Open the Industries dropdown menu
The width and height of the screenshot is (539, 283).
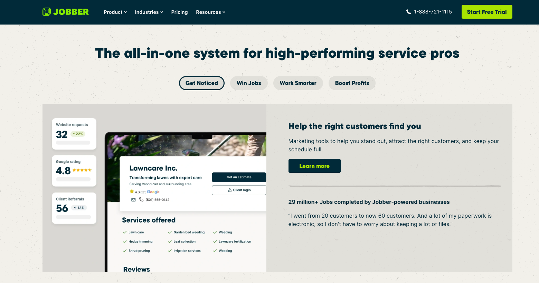149,12
